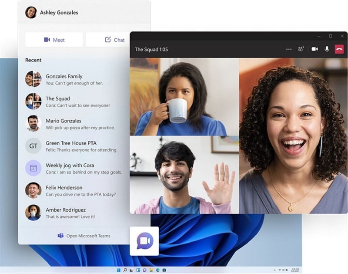
Task: End The Squad video call
Action: tap(339, 49)
